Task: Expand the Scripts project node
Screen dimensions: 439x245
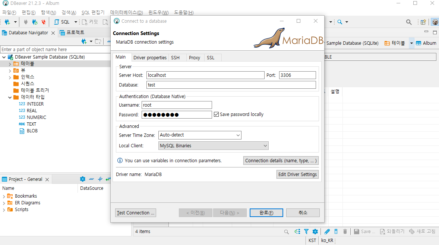Action: 4,210
